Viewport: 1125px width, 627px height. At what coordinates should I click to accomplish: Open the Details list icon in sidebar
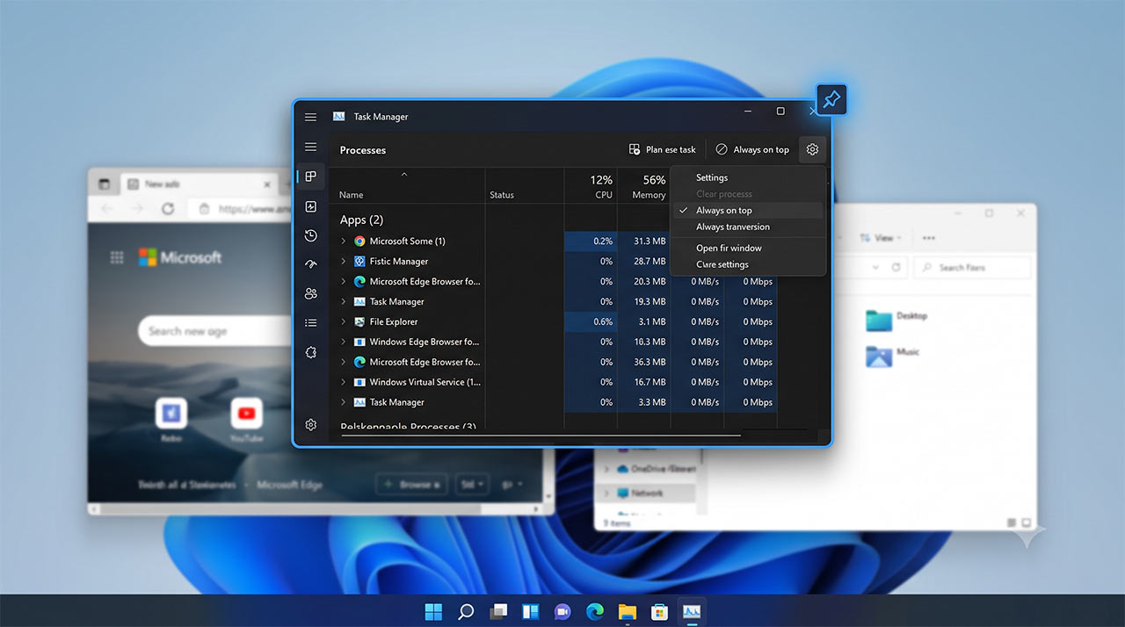pos(310,322)
